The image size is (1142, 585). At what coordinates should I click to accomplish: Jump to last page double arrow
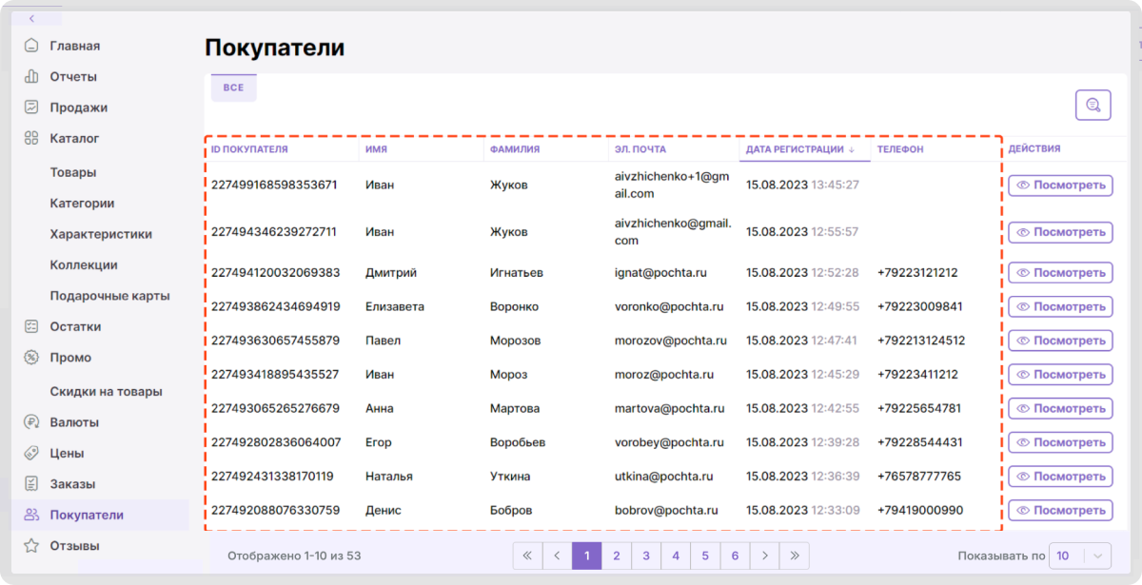[795, 556]
